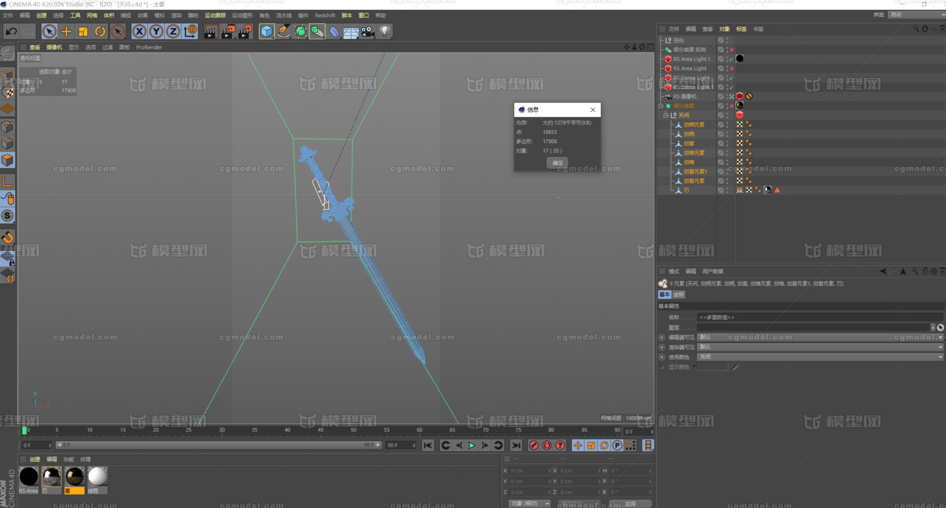Image resolution: width=946 pixels, height=508 pixels.
Task: Select the Live Selection tool
Action: tap(49, 32)
